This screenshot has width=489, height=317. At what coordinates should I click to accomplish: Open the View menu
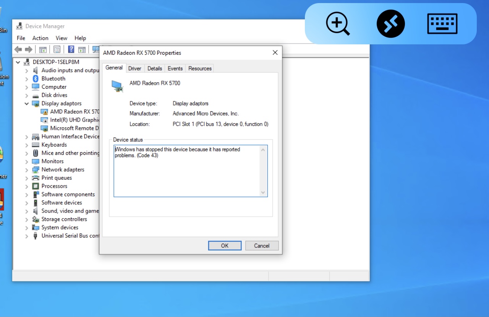click(x=61, y=38)
